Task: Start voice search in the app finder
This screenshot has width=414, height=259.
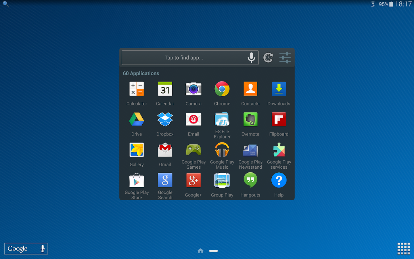Action: 251,58
